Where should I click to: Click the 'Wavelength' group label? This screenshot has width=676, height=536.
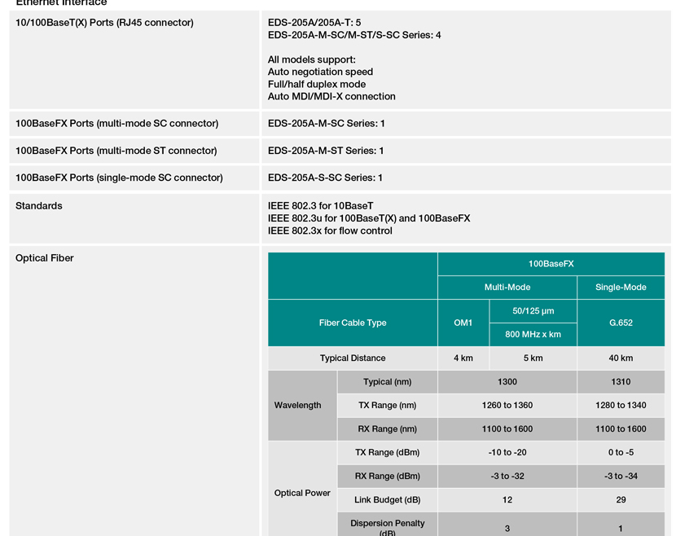tap(297, 406)
